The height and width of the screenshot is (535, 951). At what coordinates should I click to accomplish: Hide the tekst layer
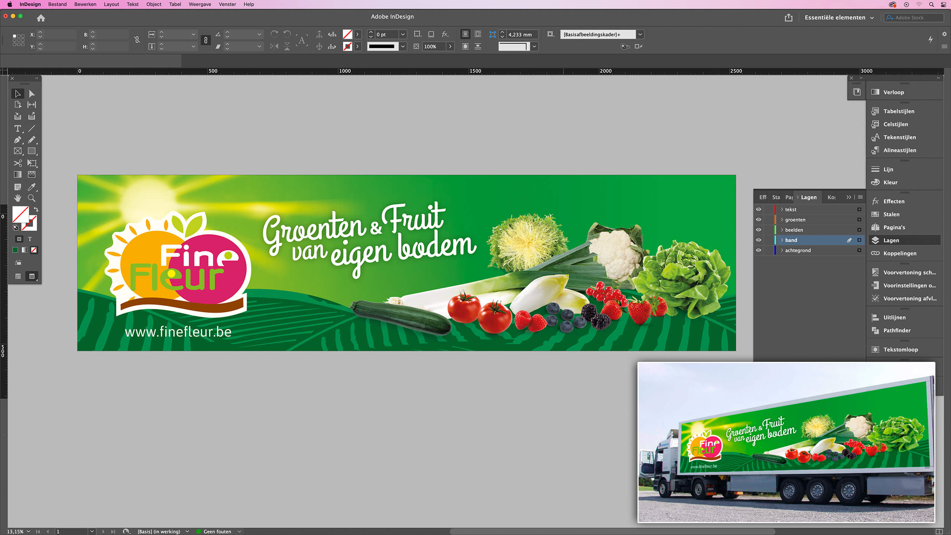(759, 210)
